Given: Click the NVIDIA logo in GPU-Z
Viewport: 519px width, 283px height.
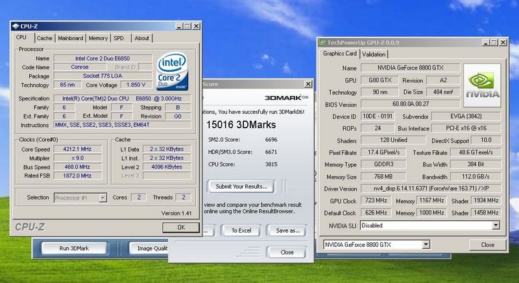Looking at the screenshot, I should click(482, 85).
